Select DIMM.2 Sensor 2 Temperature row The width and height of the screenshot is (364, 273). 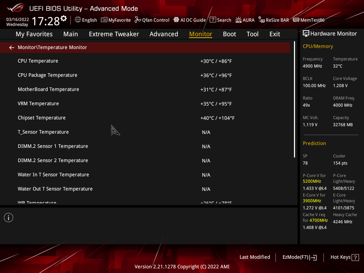click(145, 160)
